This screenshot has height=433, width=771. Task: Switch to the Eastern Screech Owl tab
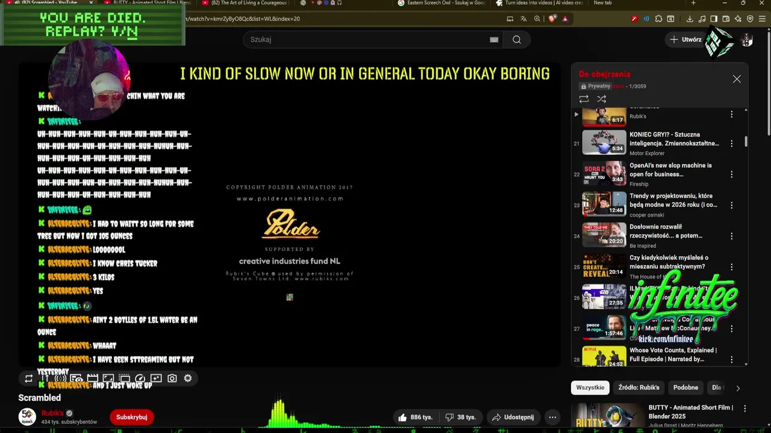click(x=443, y=3)
